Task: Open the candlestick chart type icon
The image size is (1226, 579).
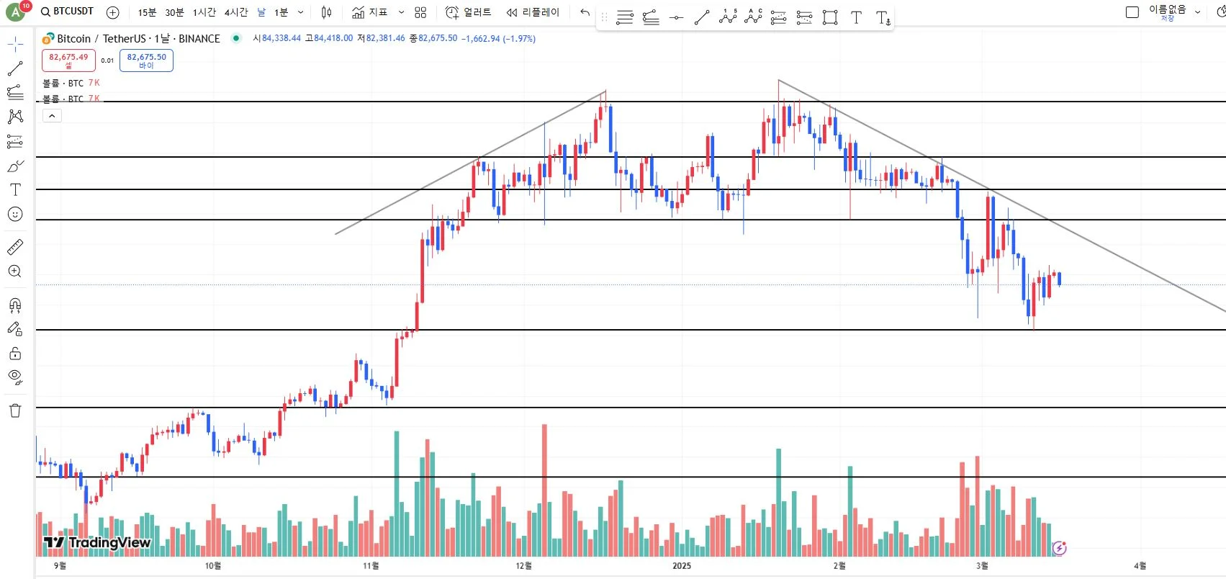Action: 327,12
